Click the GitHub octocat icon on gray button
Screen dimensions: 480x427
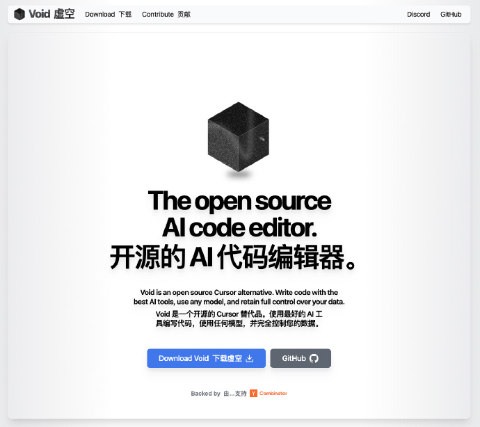[x=314, y=358]
